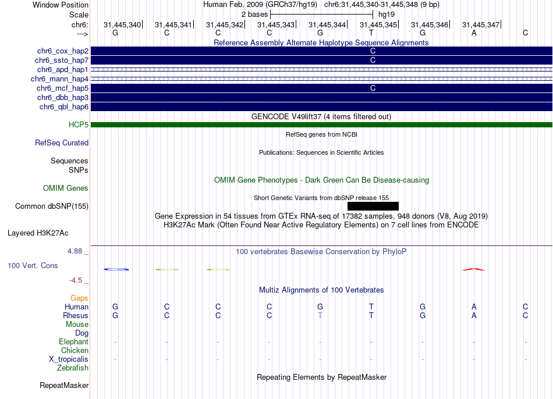
Task: Click the faded T in the Rhesus row
Action: tap(320, 315)
